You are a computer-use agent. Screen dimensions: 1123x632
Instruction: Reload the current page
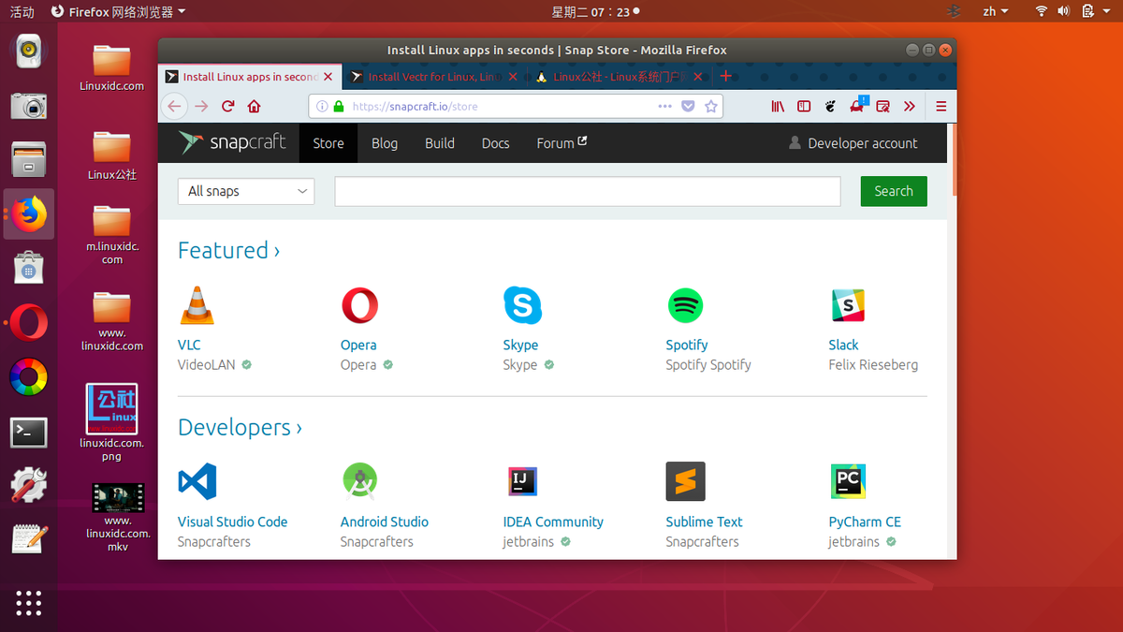tap(227, 106)
